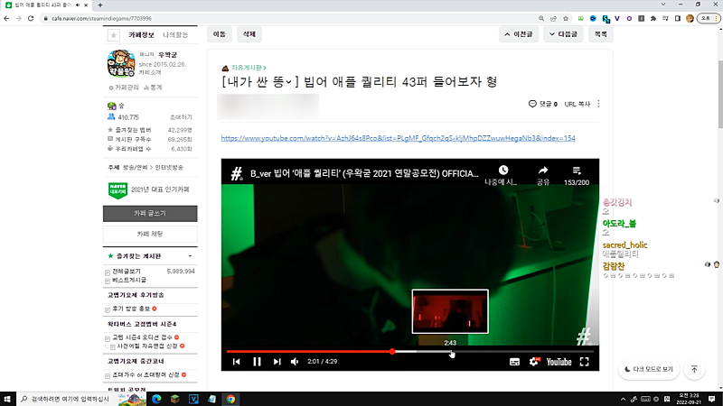Open 카페관리 management link

[124, 88]
